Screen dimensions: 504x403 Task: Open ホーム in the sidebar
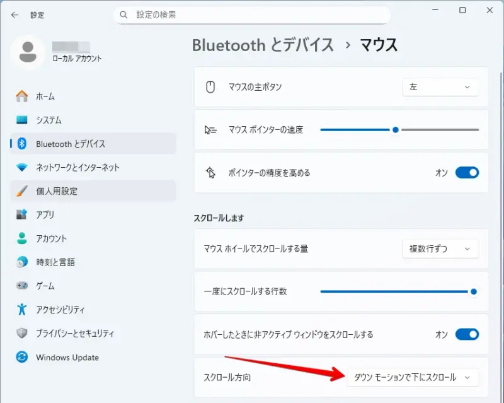pyautogui.click(x=93, y=96)
